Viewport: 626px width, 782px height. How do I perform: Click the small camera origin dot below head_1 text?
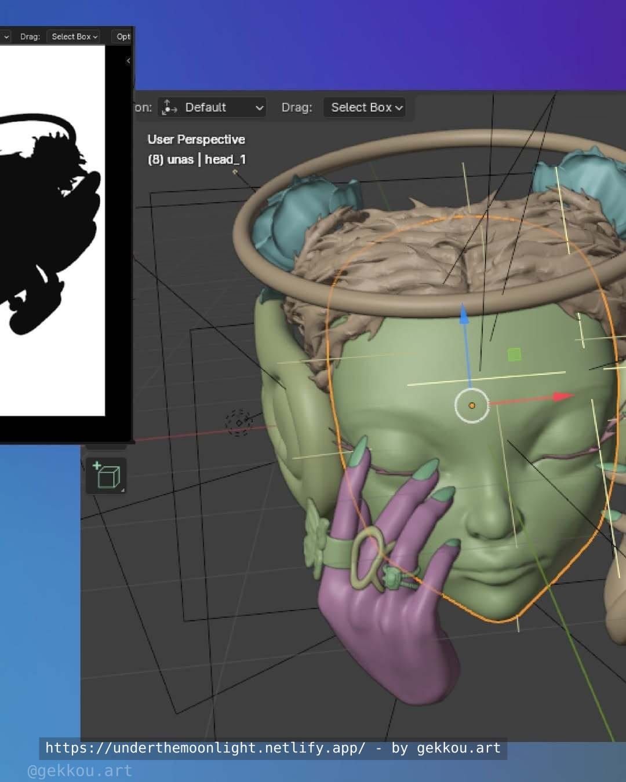[235, 171]
